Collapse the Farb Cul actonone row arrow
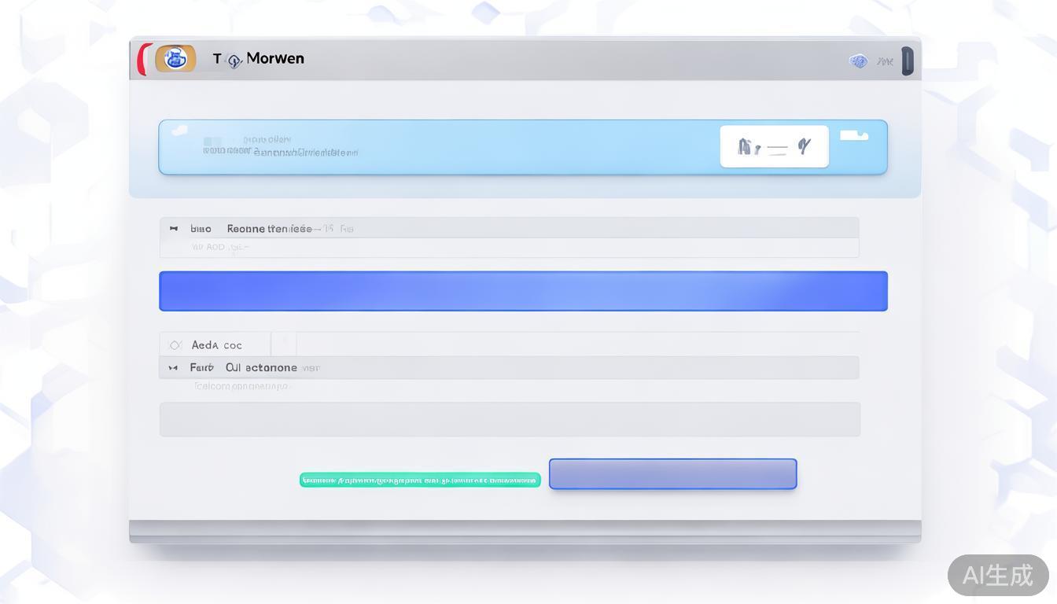This screenshot has height=604, width=1057. (x=173, y=368)
